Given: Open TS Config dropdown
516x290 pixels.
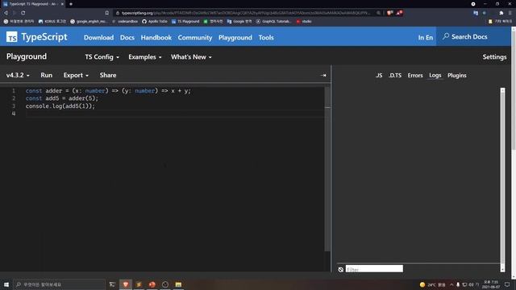Looking at the screenshot, I should click(x=102, y=57).
